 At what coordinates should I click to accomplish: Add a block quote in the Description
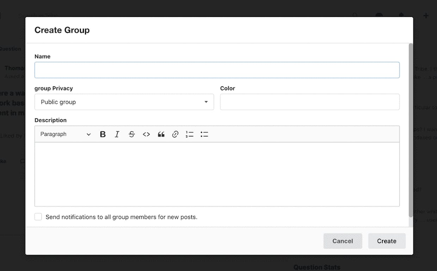click(x=161, y=134)
